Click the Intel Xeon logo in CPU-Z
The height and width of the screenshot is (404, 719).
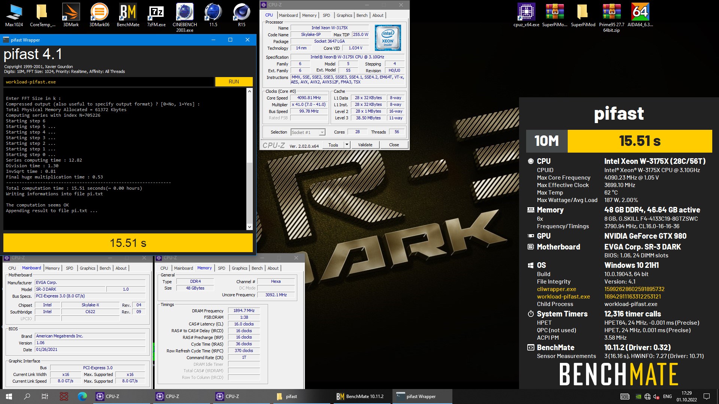coord(388,38)
